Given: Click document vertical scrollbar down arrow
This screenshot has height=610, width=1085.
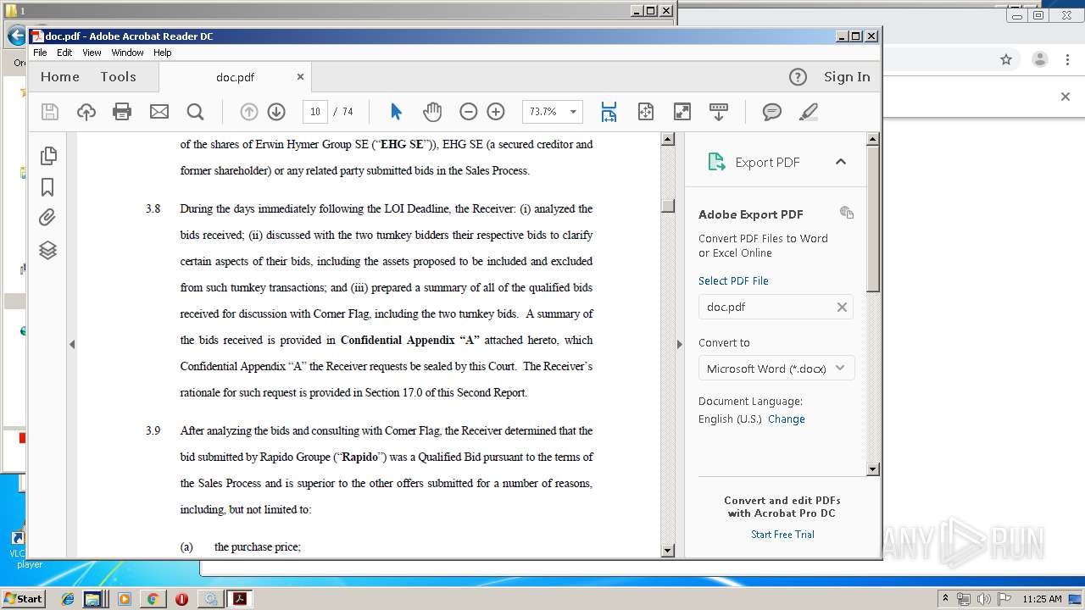Looking at the screenshot, I should click(667, 551).
